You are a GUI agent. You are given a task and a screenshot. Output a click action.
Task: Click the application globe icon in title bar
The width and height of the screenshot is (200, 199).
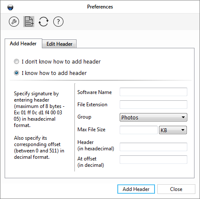(x=10, y=7)
